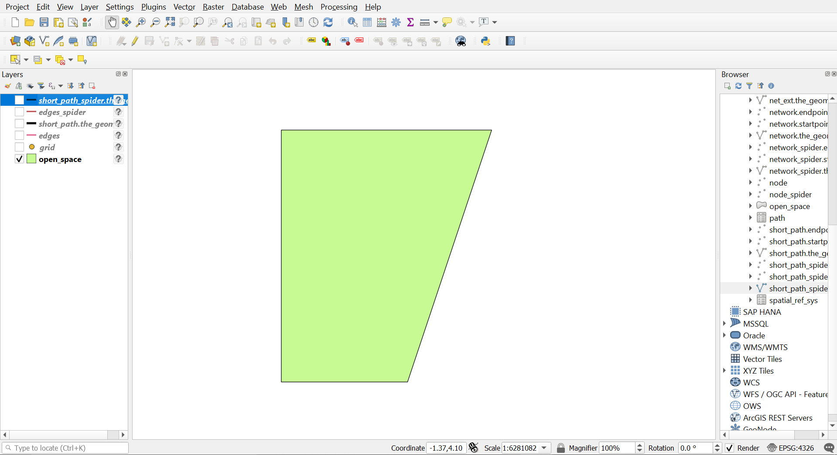Image resolution: width=837 pixels, height=455 pixels.
Task: Zoom to full extent
Action: pyautogui.click(x=170, y=22)
